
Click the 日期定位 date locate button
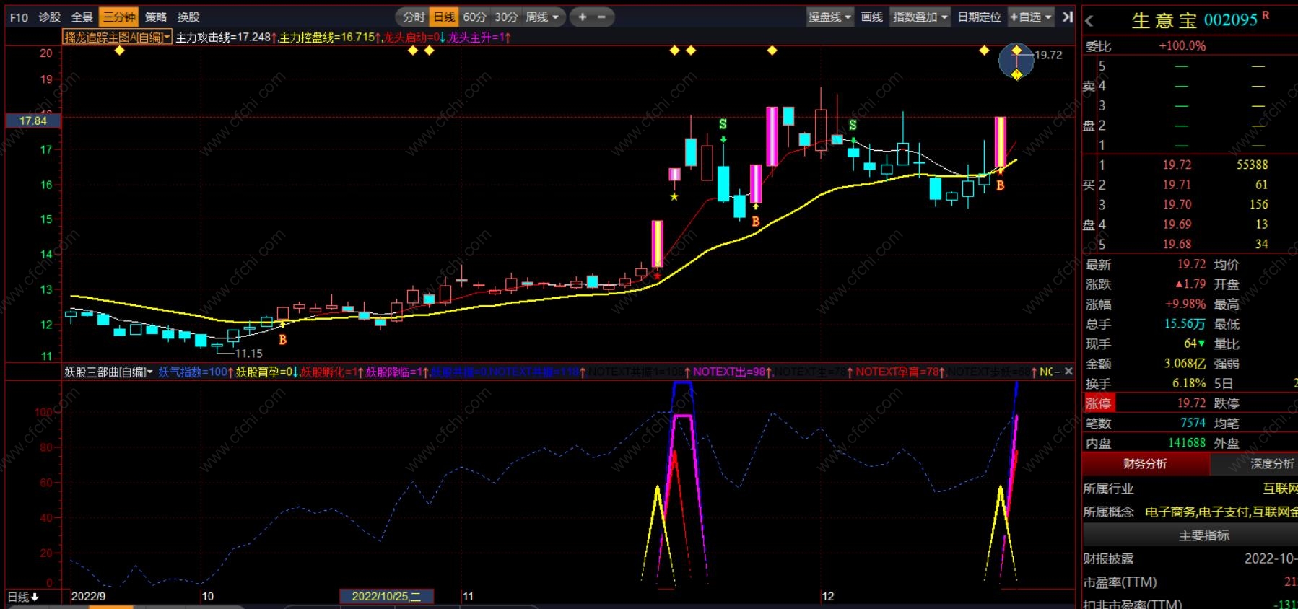pos(979,17)
